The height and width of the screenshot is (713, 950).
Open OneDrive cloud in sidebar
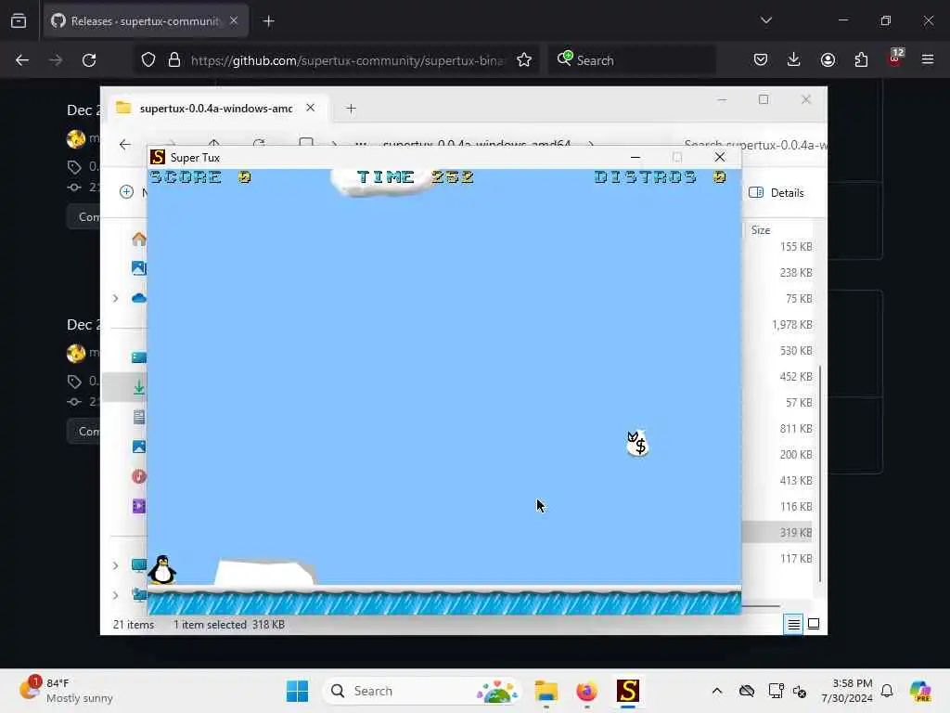coord(139,298)
